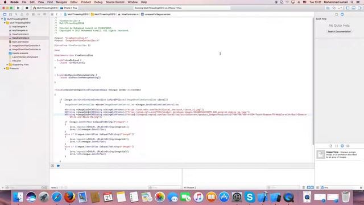Show the Report navigator

point(44,14)
